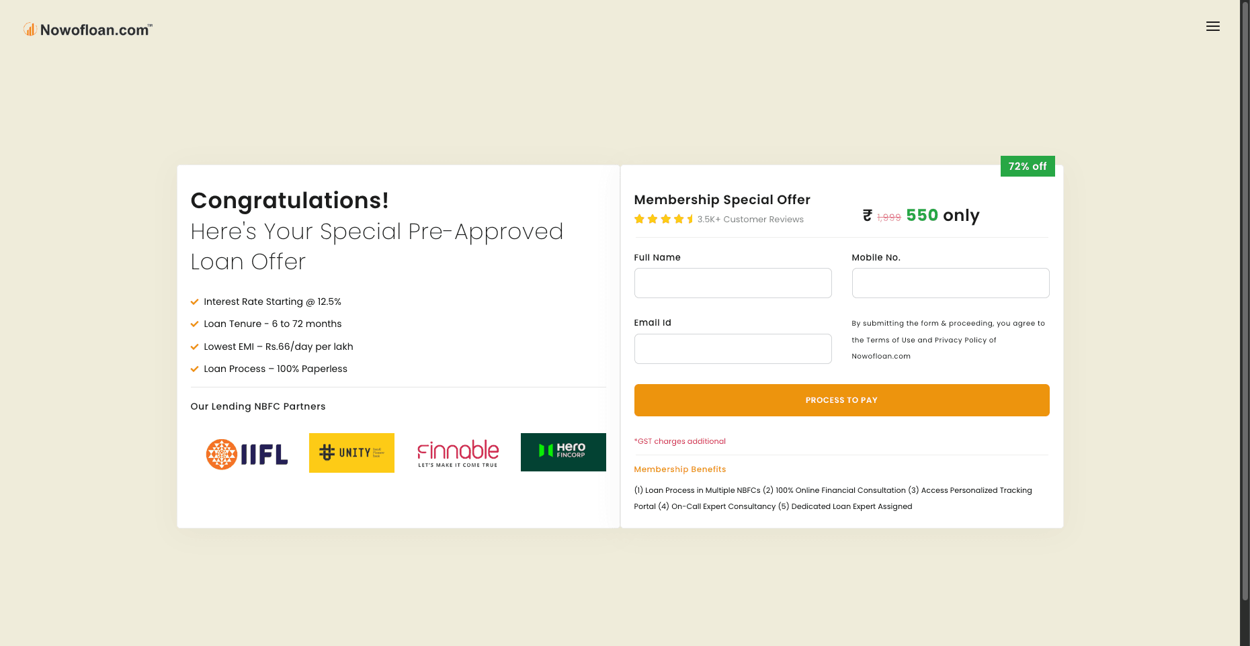Viewport: 1250px width, 646px height.
Task: Open the hamburger menu icon
Action: [1212, 26]
